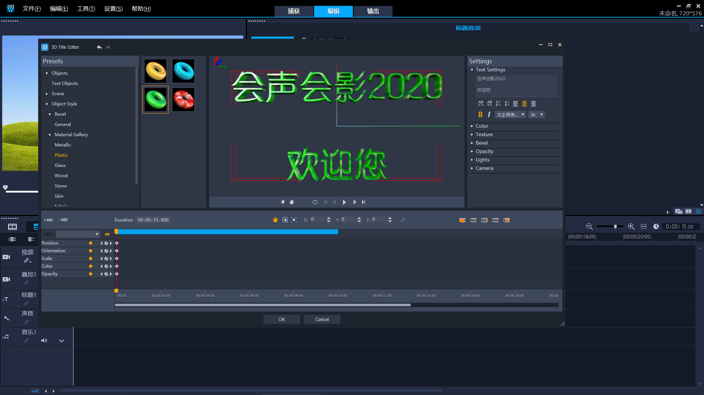704x395 pixels.
Task: Open the text object selector dropdown
Action: (78, 234)
